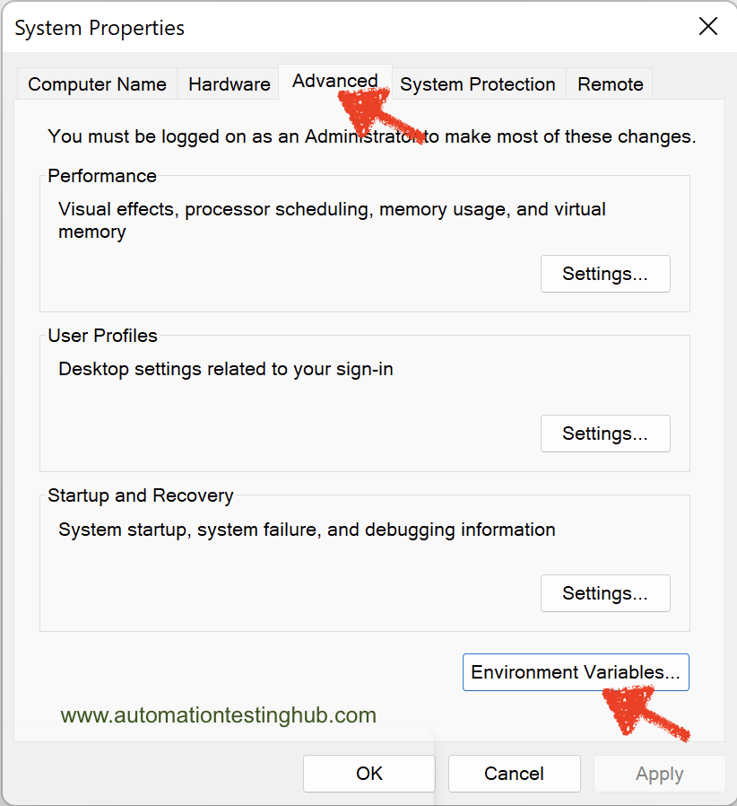Viewport: 737px width, 806px height.
Task: Click the Administrator logon notice text
Action: coord(372,136)
